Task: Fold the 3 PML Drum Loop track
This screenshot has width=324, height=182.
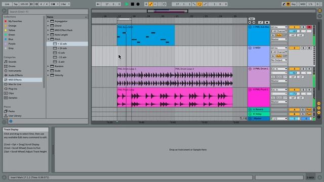Action: tap(250, 69)
